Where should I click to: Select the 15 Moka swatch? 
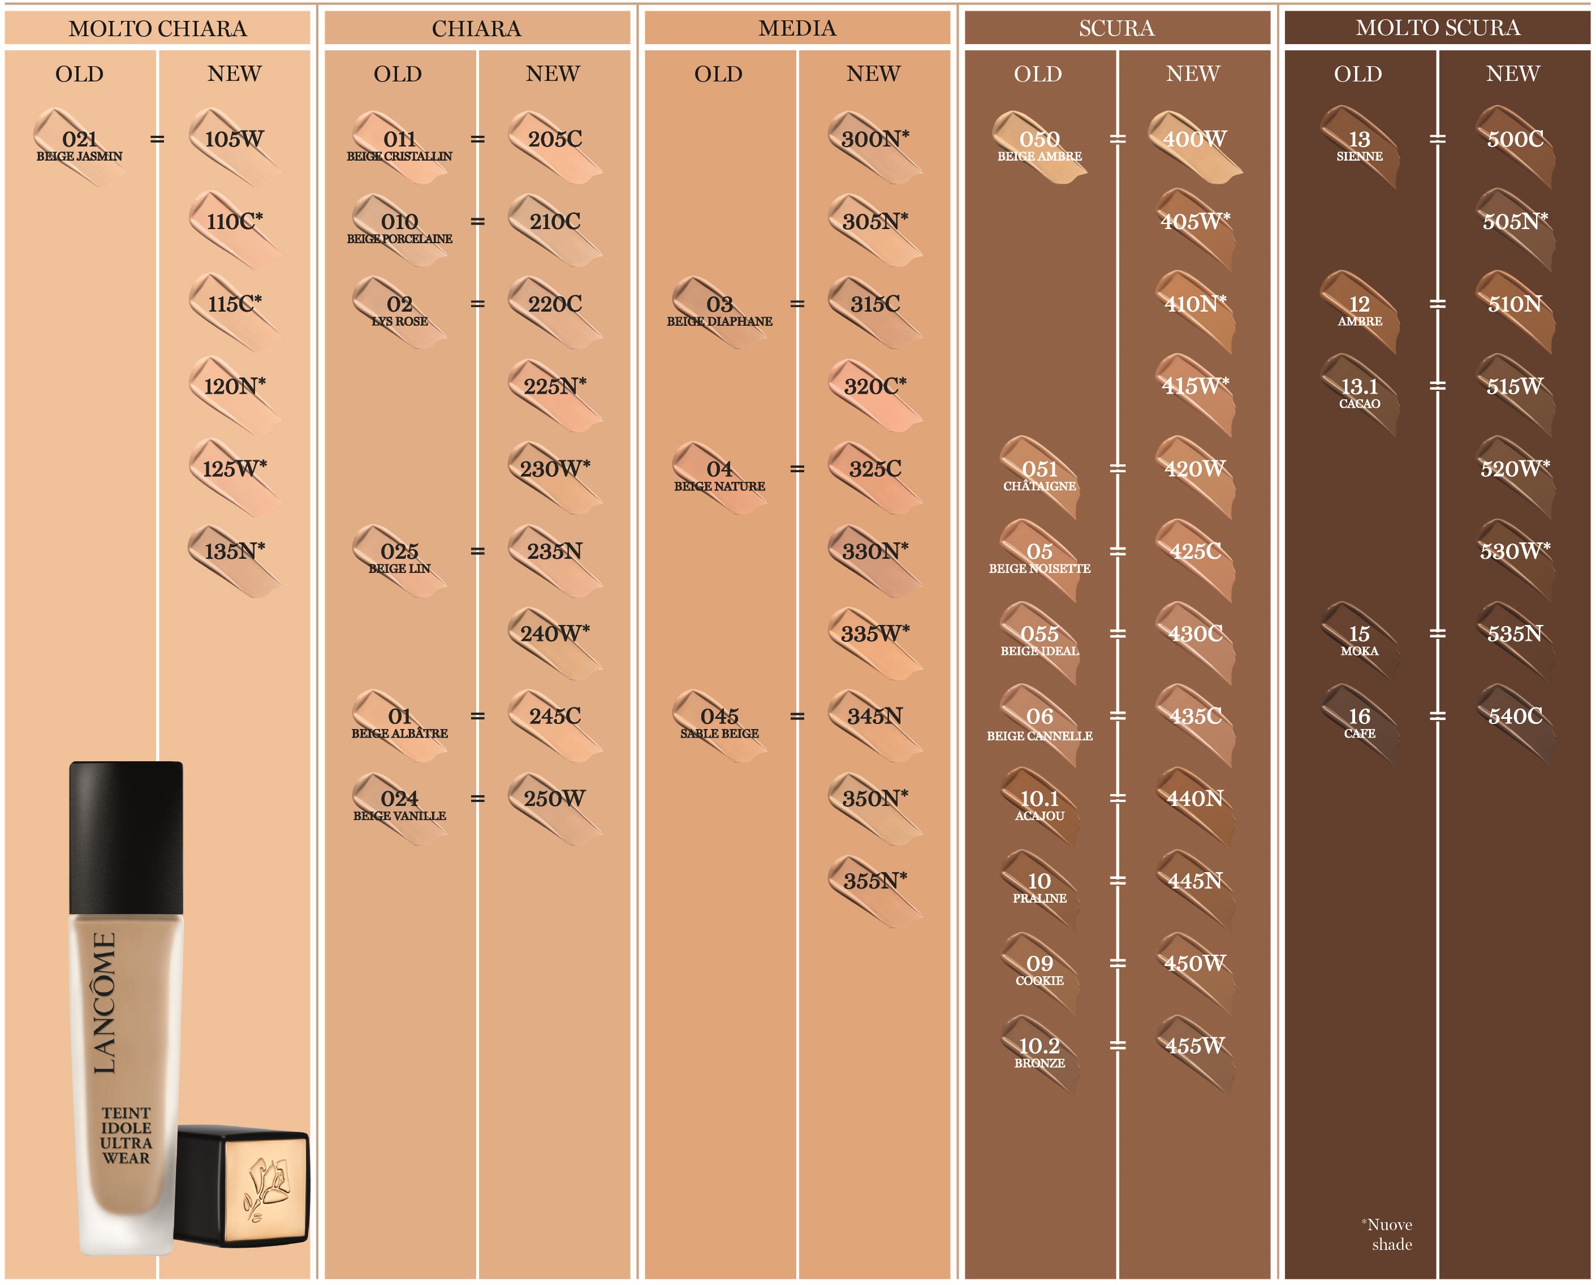pos(1360,642)
